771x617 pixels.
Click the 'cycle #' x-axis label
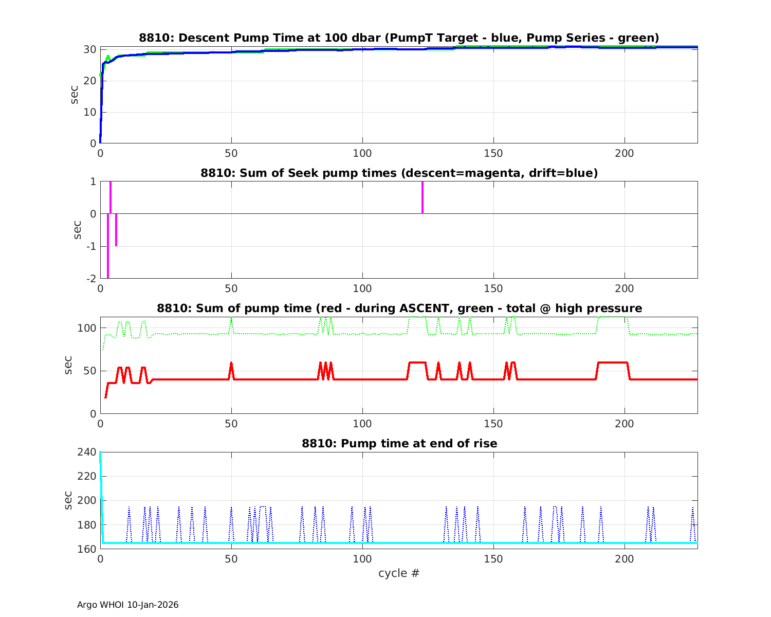[399, 573]
